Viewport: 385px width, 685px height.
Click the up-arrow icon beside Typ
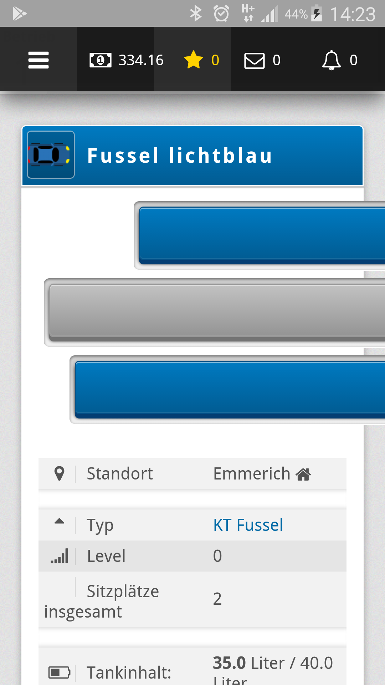point(59,522)
